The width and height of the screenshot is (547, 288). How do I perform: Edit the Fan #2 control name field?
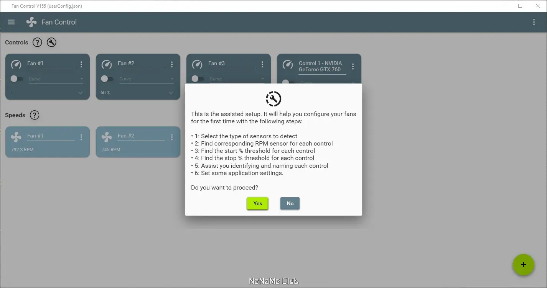coord(141,64)
